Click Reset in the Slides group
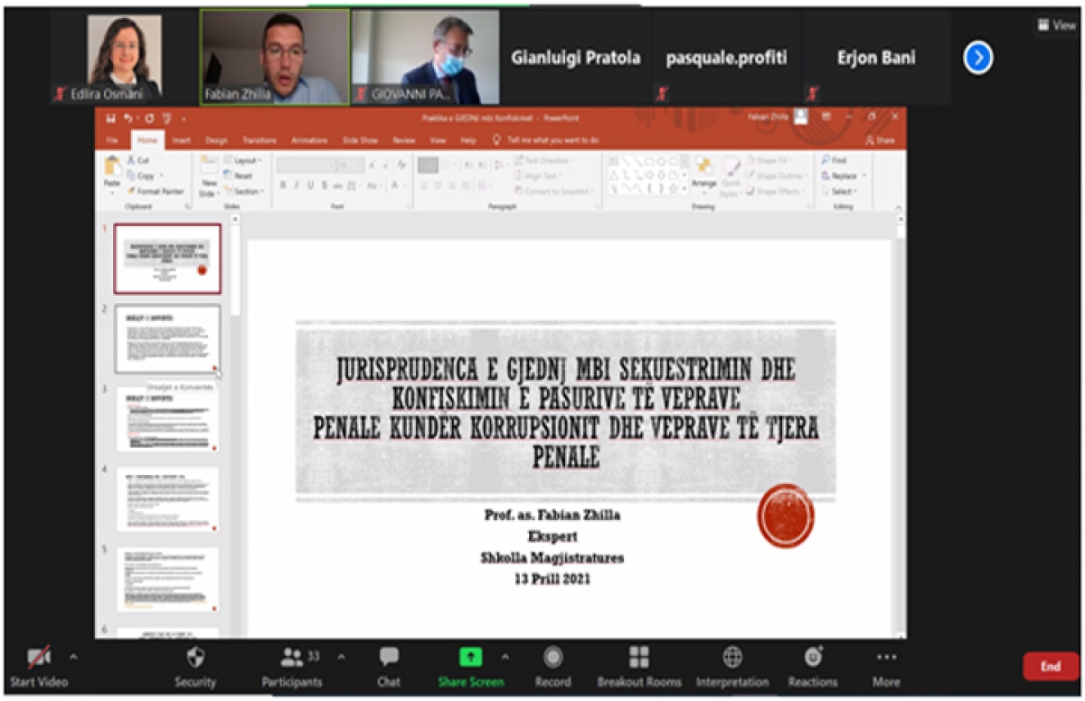The width and height of the screenshot is (1085, 701). 239,175
